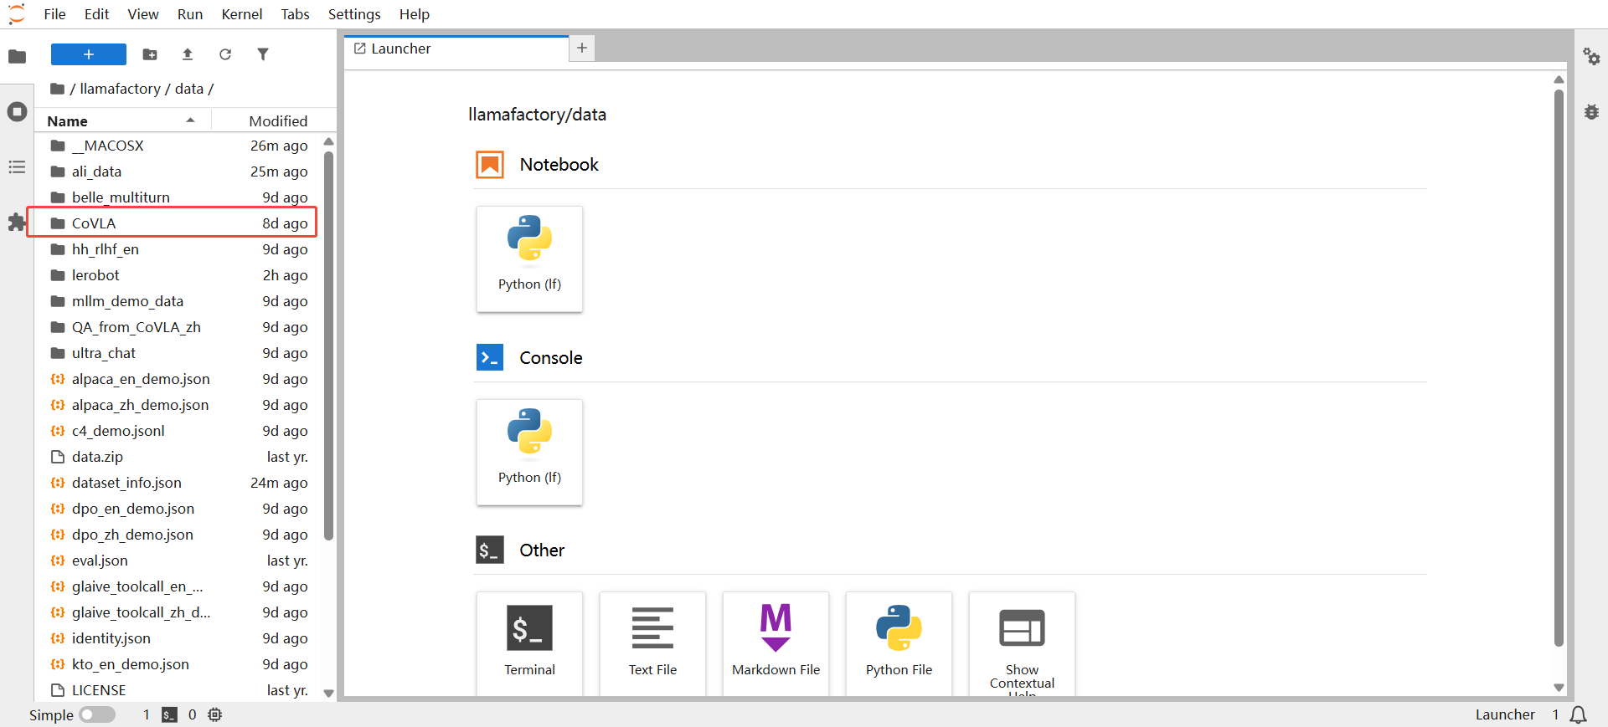
Task: Open the Extension Manager puzzle icon
Action: [17, 223]
